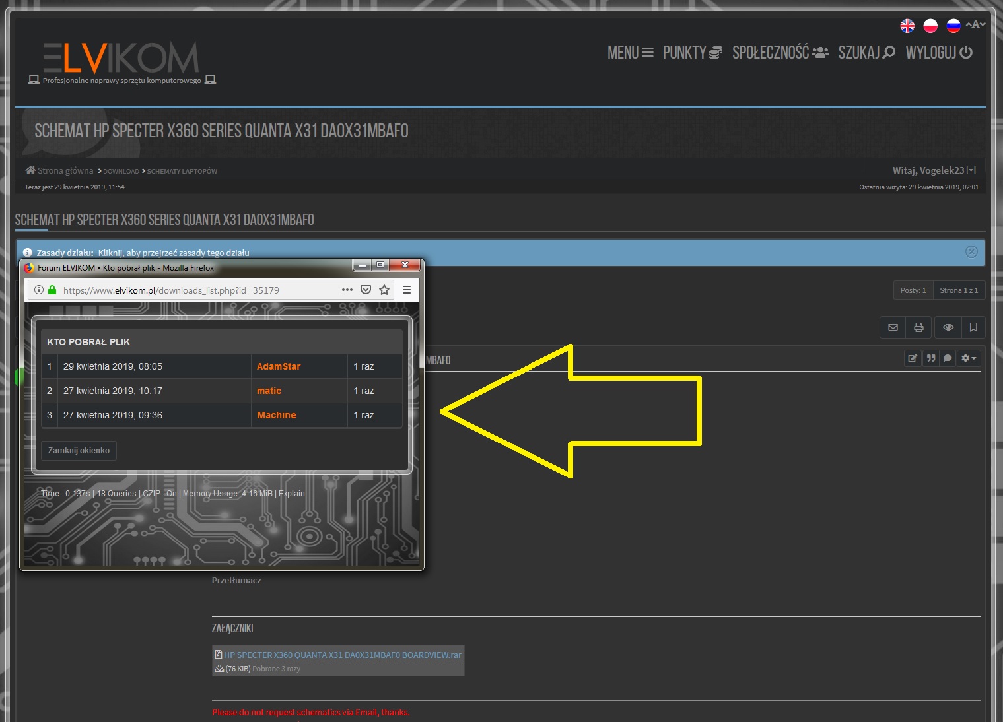Open the MENU navigation
Image resolution: width=1003 pixels, height=722 pixels.
[x=630, y=53]
